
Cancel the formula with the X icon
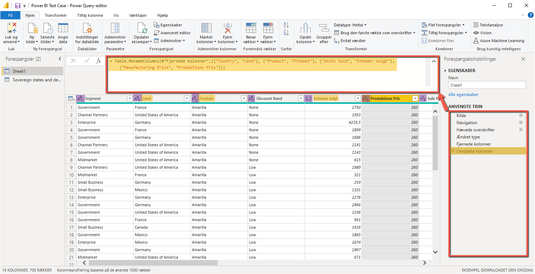click(73, 61)
